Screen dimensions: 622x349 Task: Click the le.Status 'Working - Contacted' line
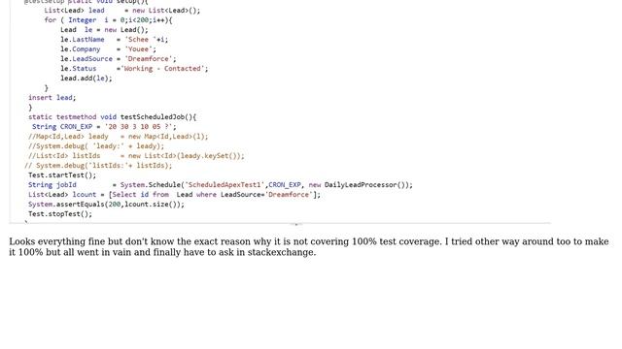click(x=134, y=69)
